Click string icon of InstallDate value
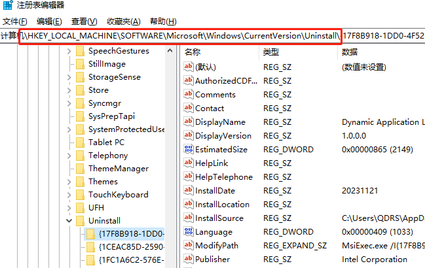 coord(189,190)
